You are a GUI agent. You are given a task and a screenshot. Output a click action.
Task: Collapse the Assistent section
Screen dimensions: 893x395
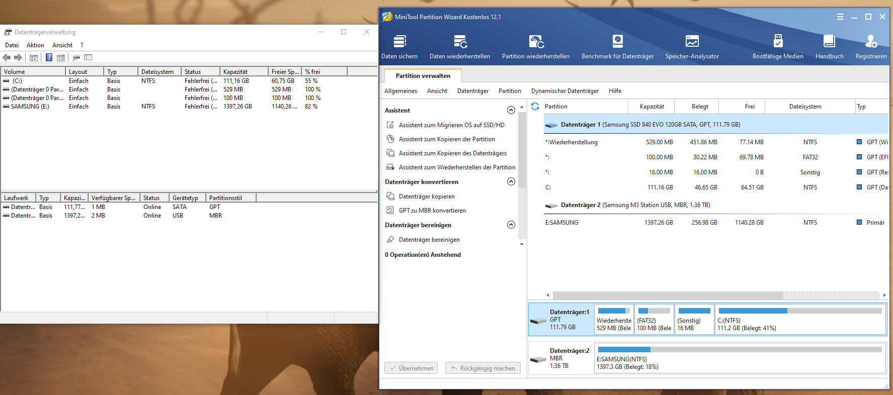pyautogui.click(x=511, y=110)
